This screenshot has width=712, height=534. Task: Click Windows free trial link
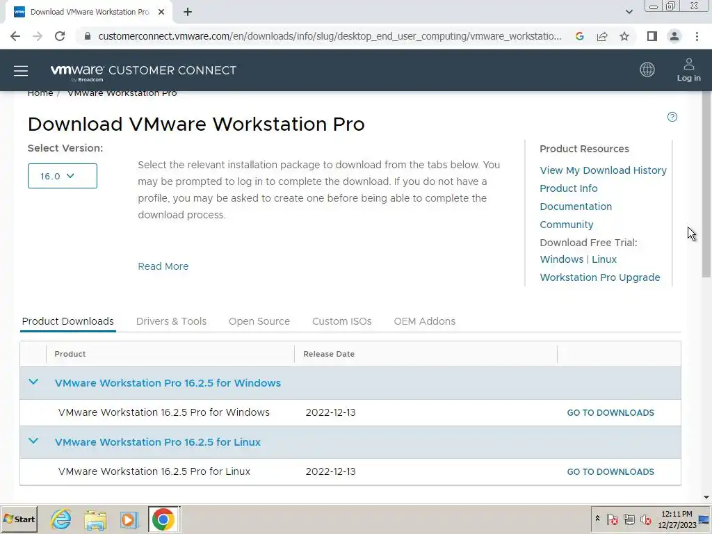[561, 259]
